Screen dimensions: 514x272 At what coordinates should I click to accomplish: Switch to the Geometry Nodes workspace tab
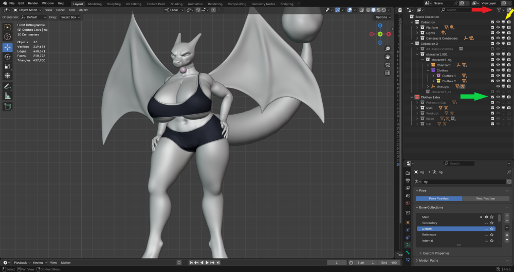click(263, 4)
